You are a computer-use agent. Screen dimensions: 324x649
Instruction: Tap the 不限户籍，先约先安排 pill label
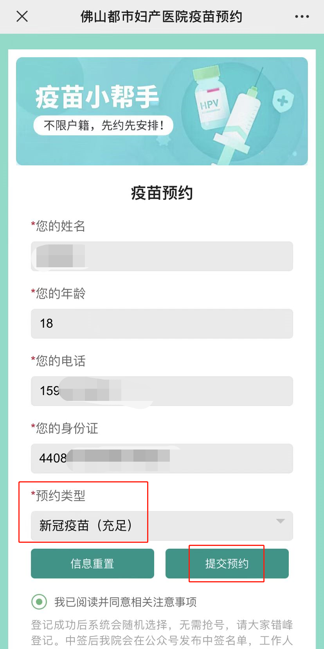[x=103, y=125]
